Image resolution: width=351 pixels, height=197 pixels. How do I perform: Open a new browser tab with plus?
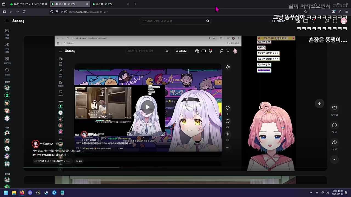tap(135, 4)
